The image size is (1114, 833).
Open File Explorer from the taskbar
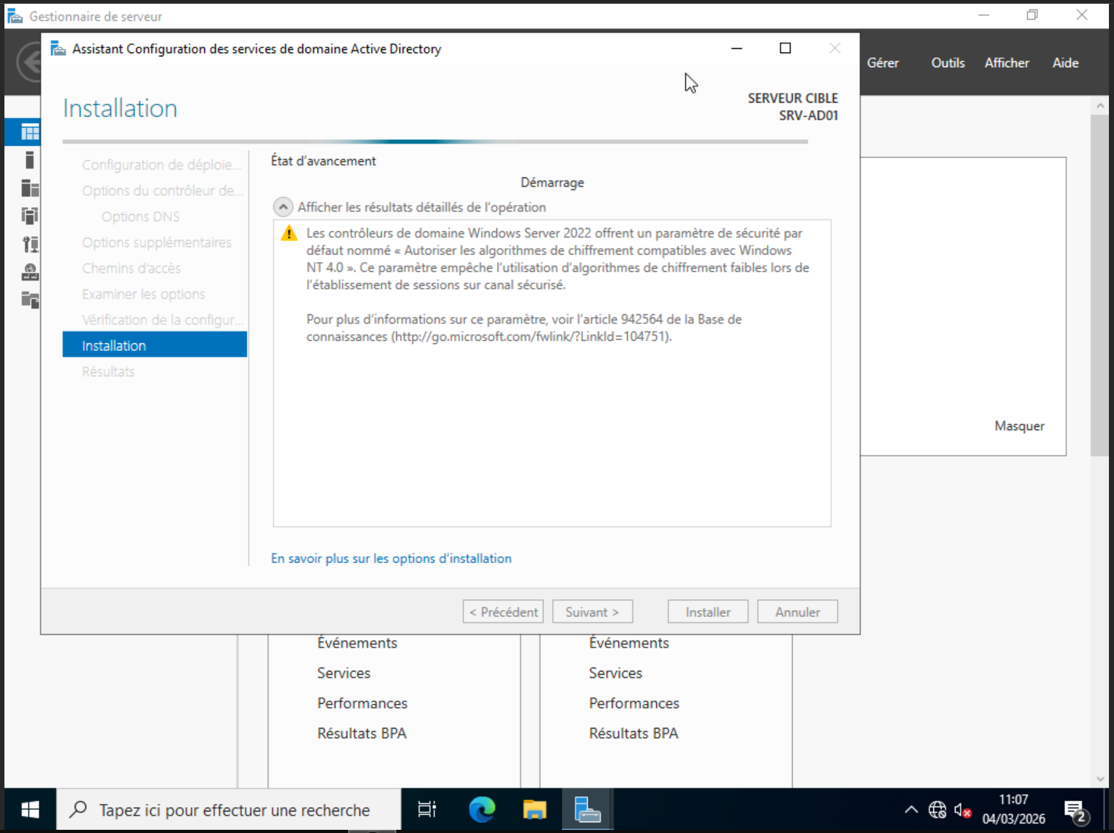pyautogui.click(x=534, y=810)
